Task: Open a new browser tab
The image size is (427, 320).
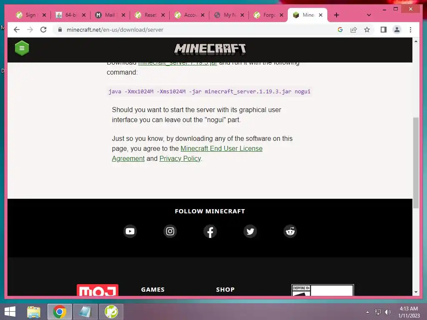Action: tap(337, 15)
